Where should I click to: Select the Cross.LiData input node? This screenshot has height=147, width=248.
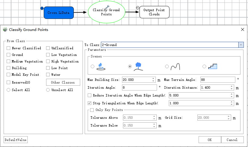point(59,13)
